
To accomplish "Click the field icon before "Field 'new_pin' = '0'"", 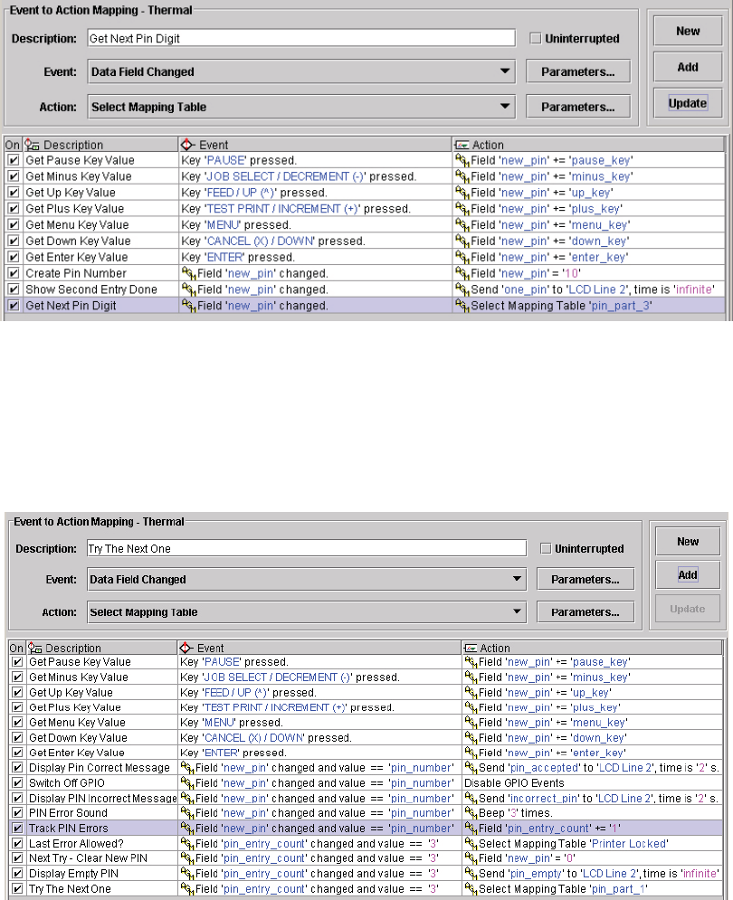I will click(x=471, y=858).
